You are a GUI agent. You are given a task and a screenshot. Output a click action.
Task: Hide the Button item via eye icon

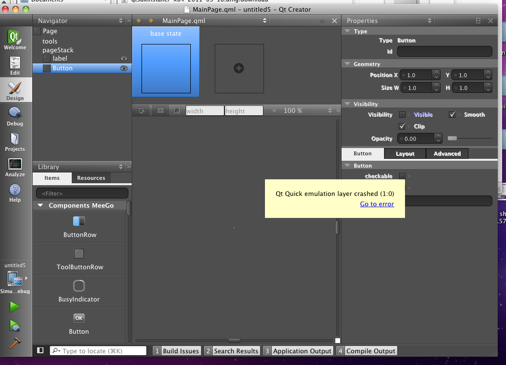(x=124, y=68)
